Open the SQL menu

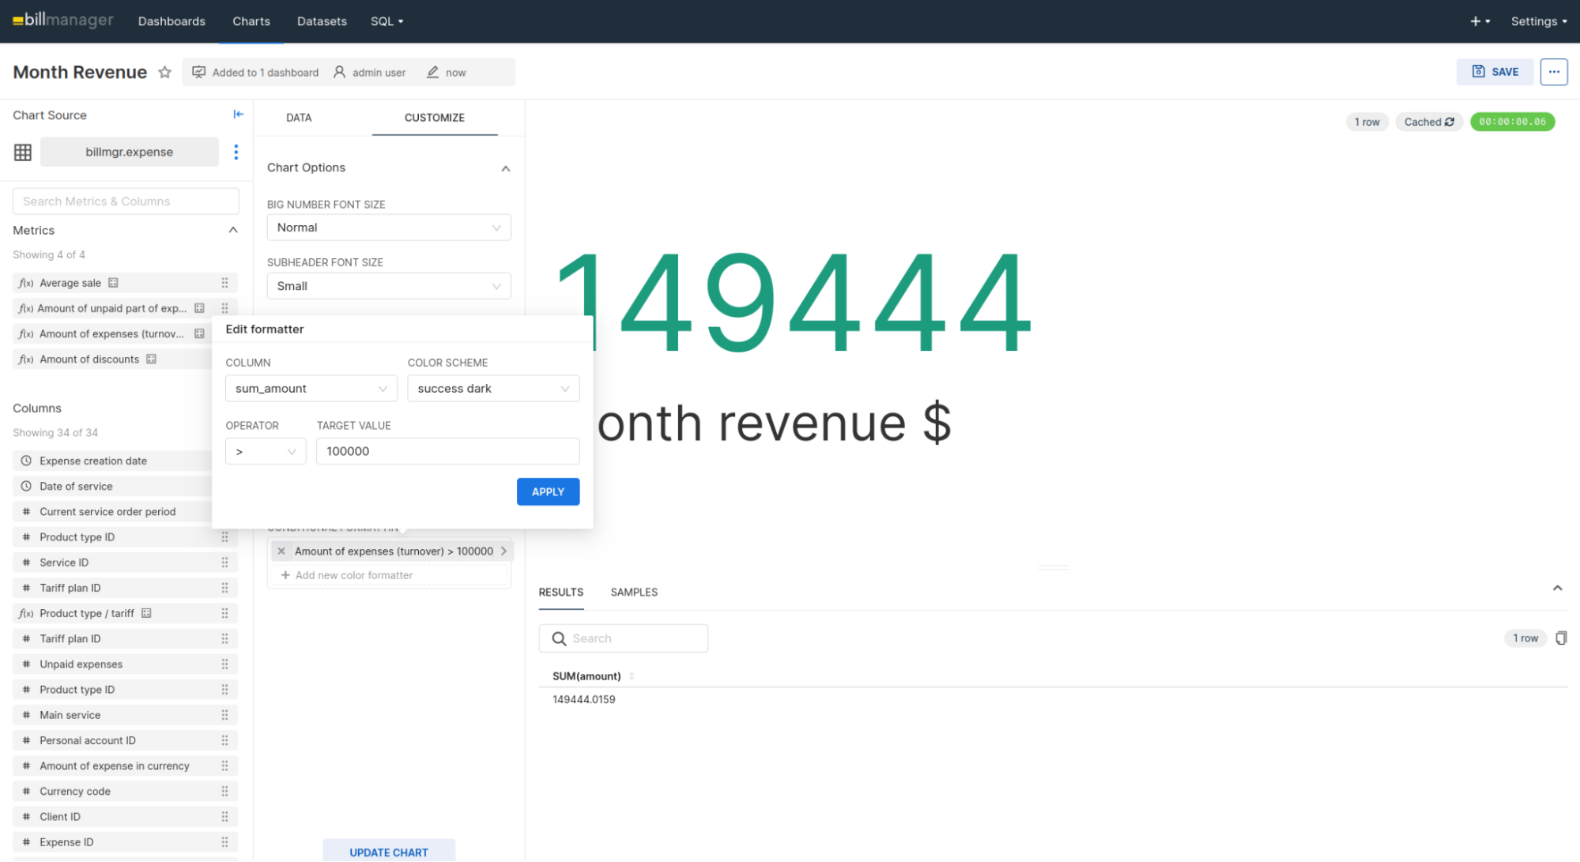click(x=387, y=21)
